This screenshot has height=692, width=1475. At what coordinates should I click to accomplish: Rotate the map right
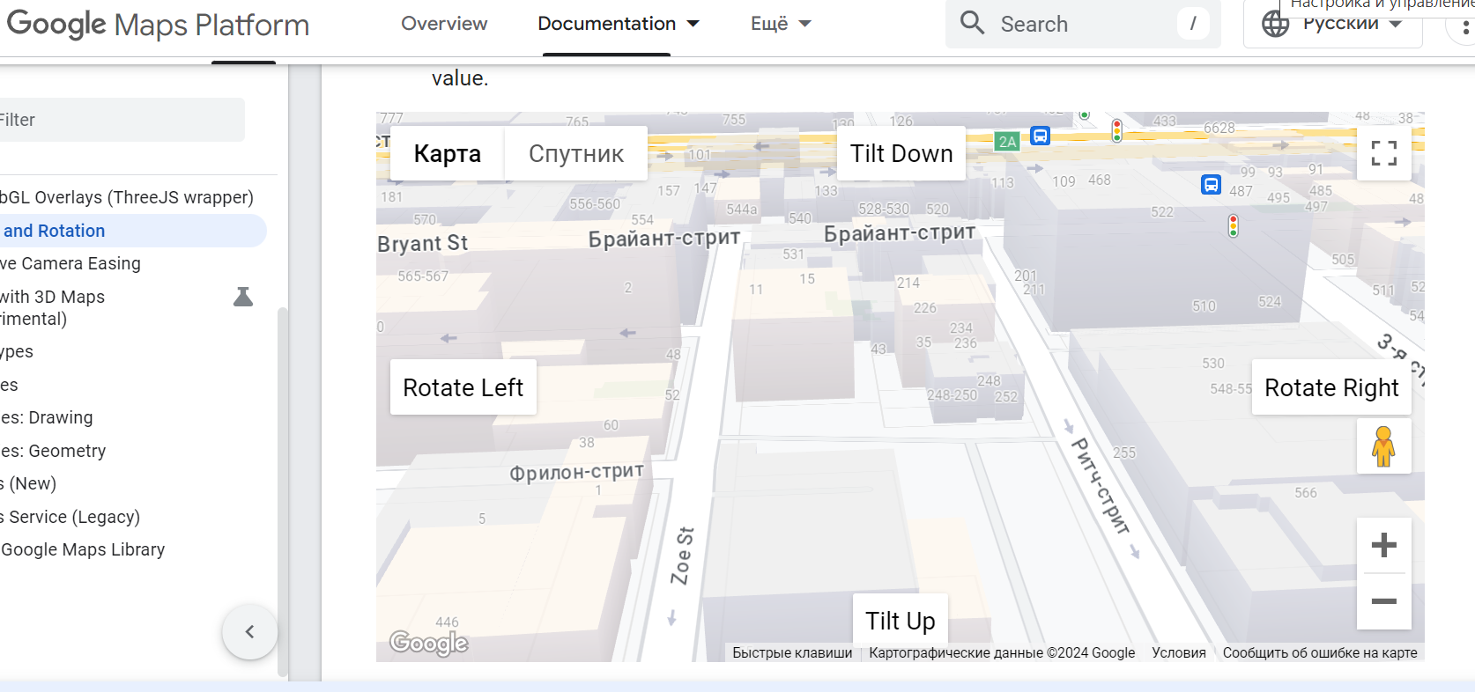1331,387
